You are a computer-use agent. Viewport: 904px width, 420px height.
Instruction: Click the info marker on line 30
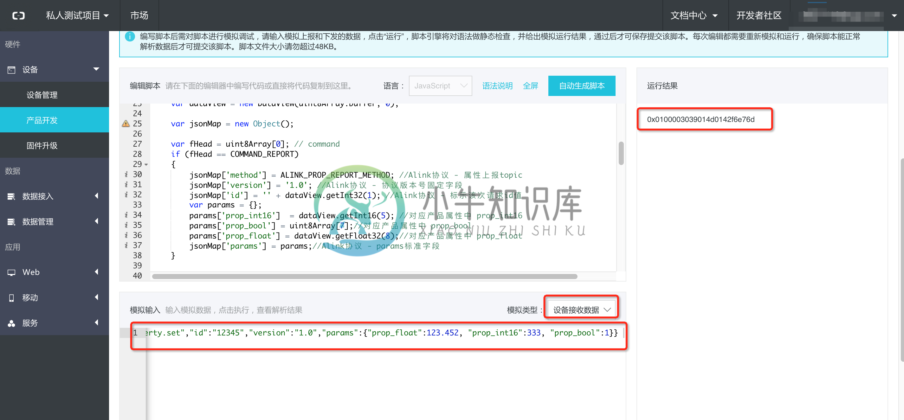click(x=126, y=174)
